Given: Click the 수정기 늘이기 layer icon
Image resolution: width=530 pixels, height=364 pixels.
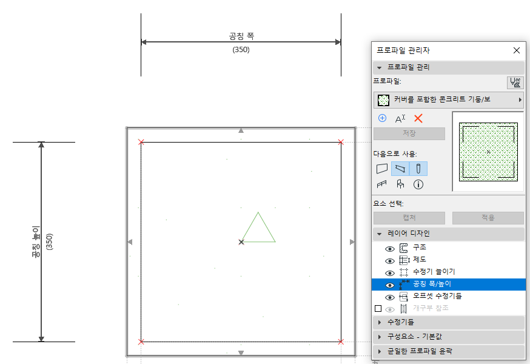Looking at the screenshot, I should [404, 272].
